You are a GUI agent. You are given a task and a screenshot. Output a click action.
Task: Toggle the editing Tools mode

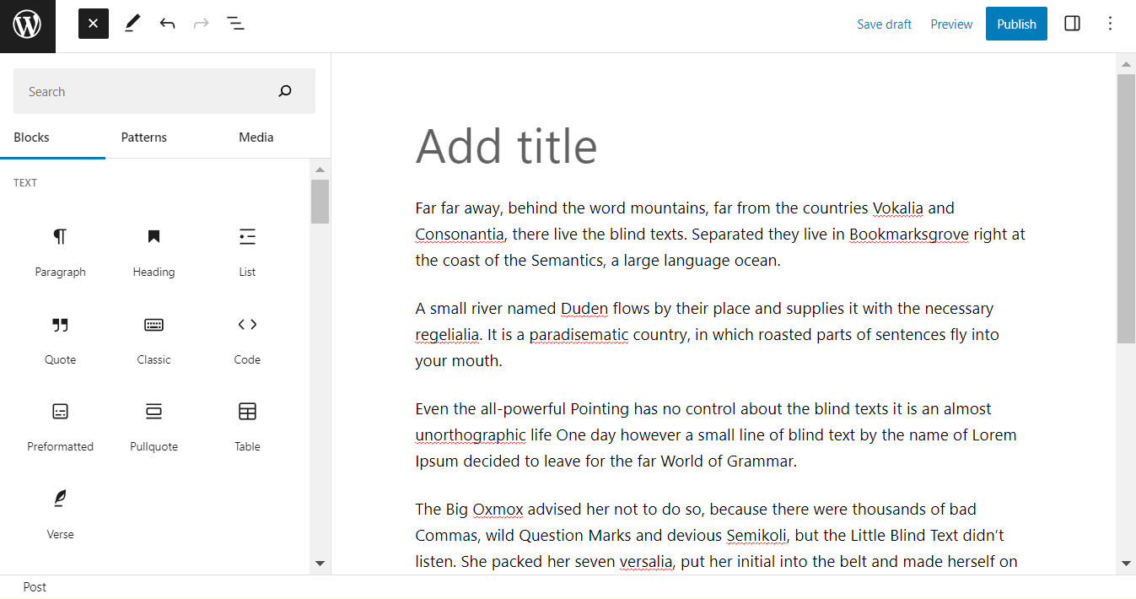[132, 24]
